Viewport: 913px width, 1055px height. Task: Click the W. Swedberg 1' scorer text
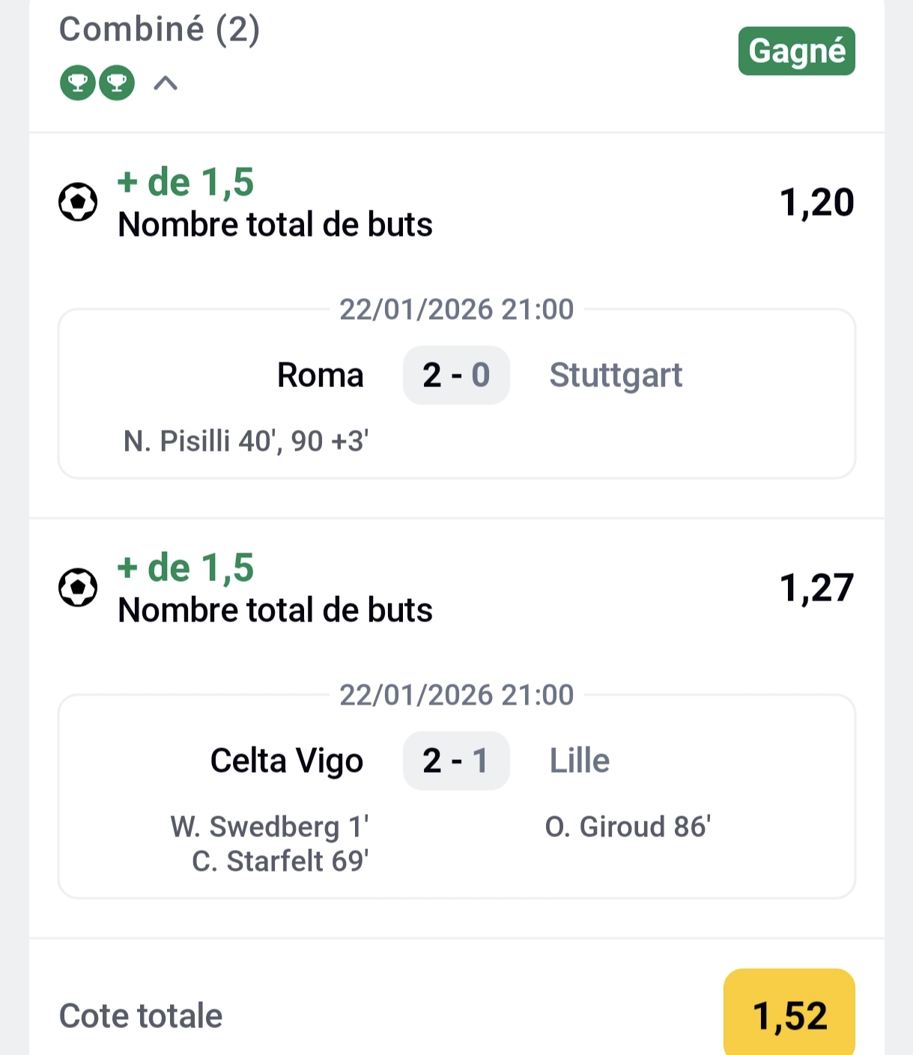270,827
